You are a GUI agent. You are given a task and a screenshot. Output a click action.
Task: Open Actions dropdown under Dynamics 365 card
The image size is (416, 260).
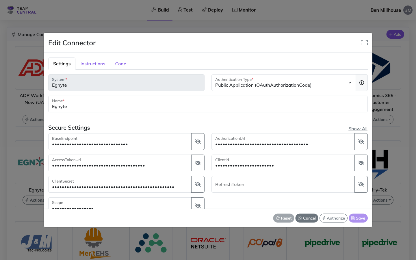[x=382, y=120]
